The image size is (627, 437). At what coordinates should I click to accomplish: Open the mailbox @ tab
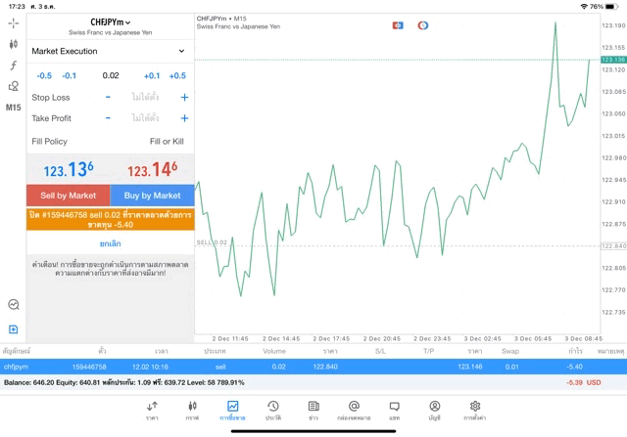pyautogui.click(x=354, y=411)
